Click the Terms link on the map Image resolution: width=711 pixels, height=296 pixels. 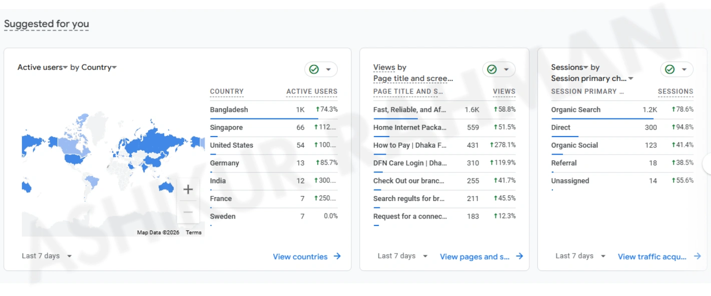click(194, 232)
